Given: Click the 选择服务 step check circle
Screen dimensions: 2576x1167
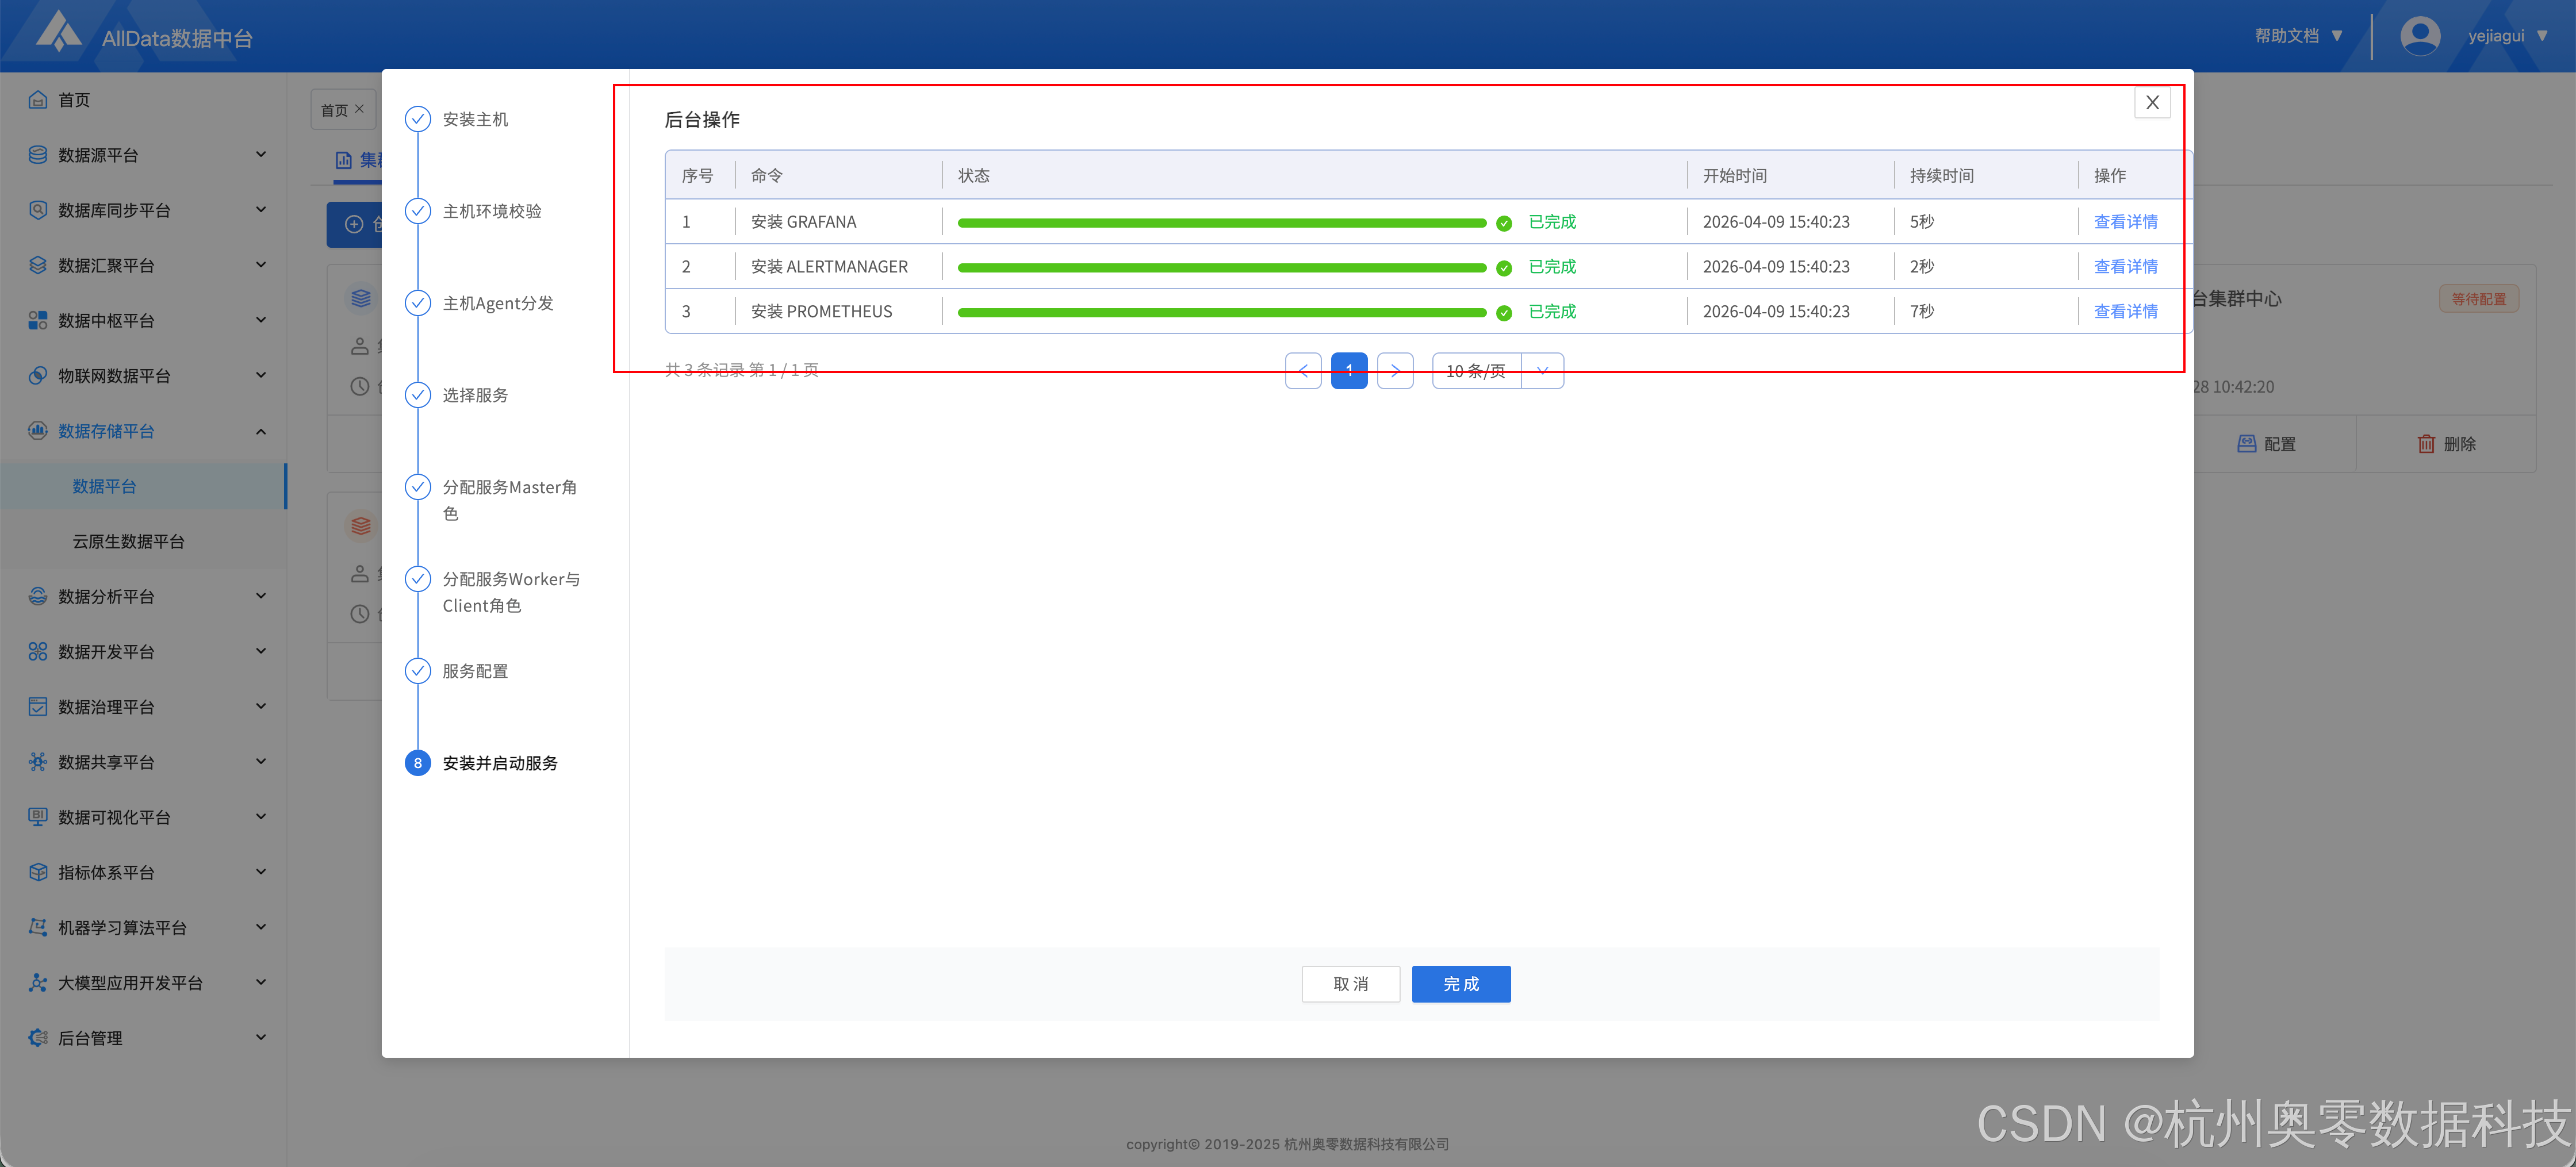Looking at the screenshot, I should 418,395.
